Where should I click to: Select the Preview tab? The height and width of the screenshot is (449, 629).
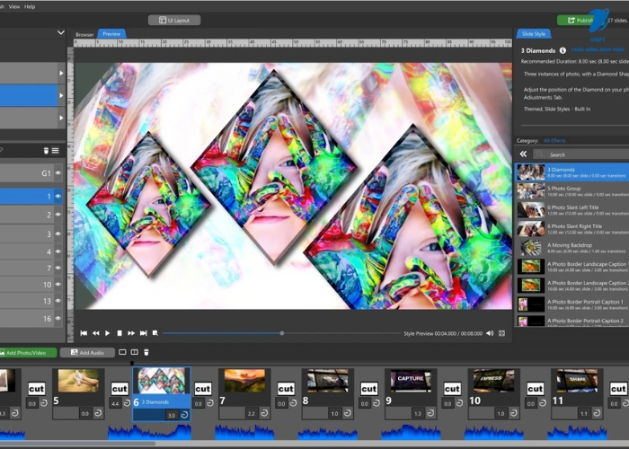pos(112,34)
